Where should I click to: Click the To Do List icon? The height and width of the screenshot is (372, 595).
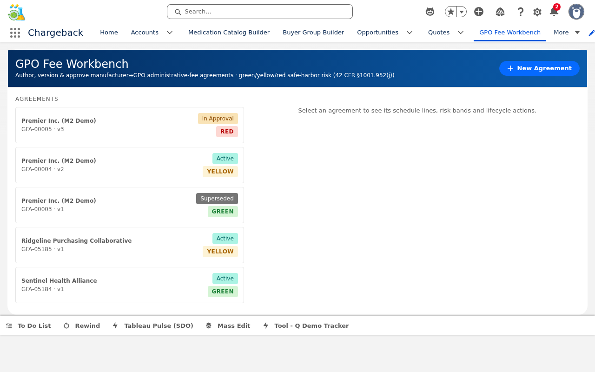coord(9,326)
